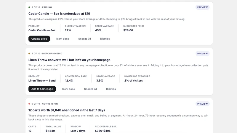Click the 'Last 7 days' window value
Screen dimensions: 237x133
click(x=78, y=131)
